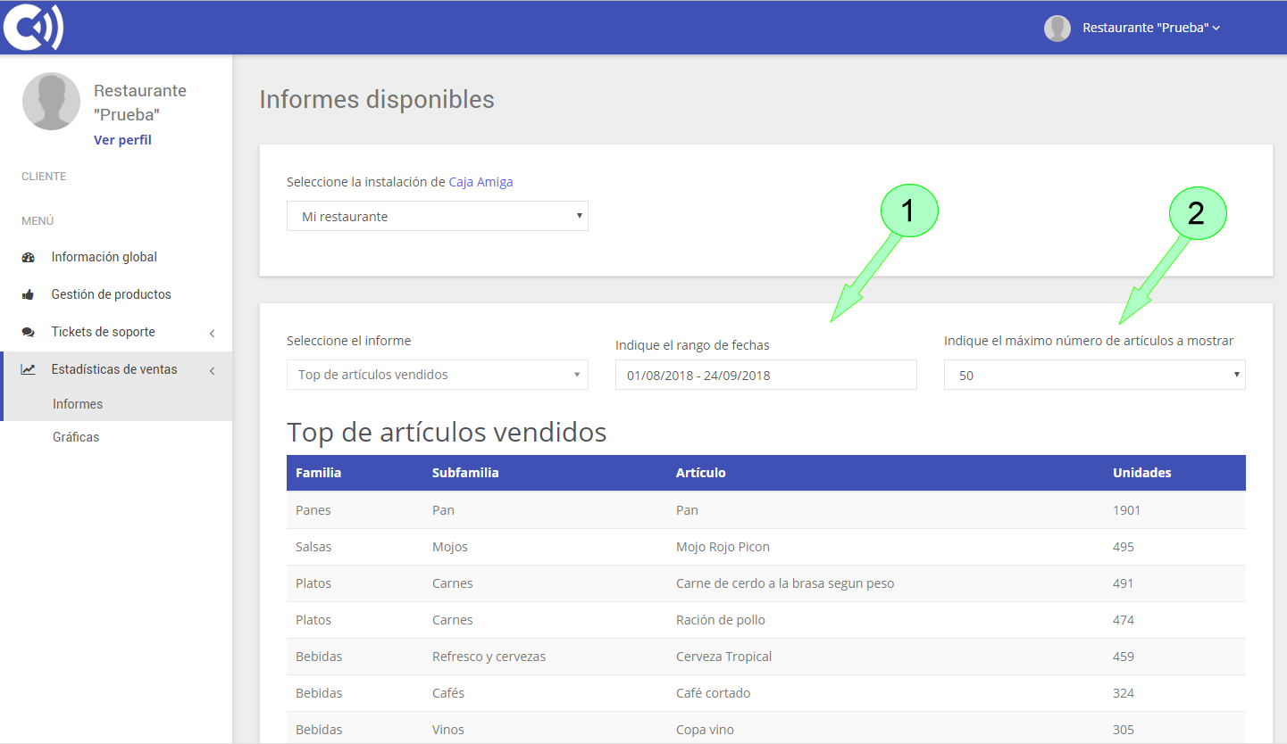Open the Restaurante "Prueba" account menu
Image resolution: width=1287 pixels, height=744 pixels.
pyautogui.click(x=1148, y=27)
